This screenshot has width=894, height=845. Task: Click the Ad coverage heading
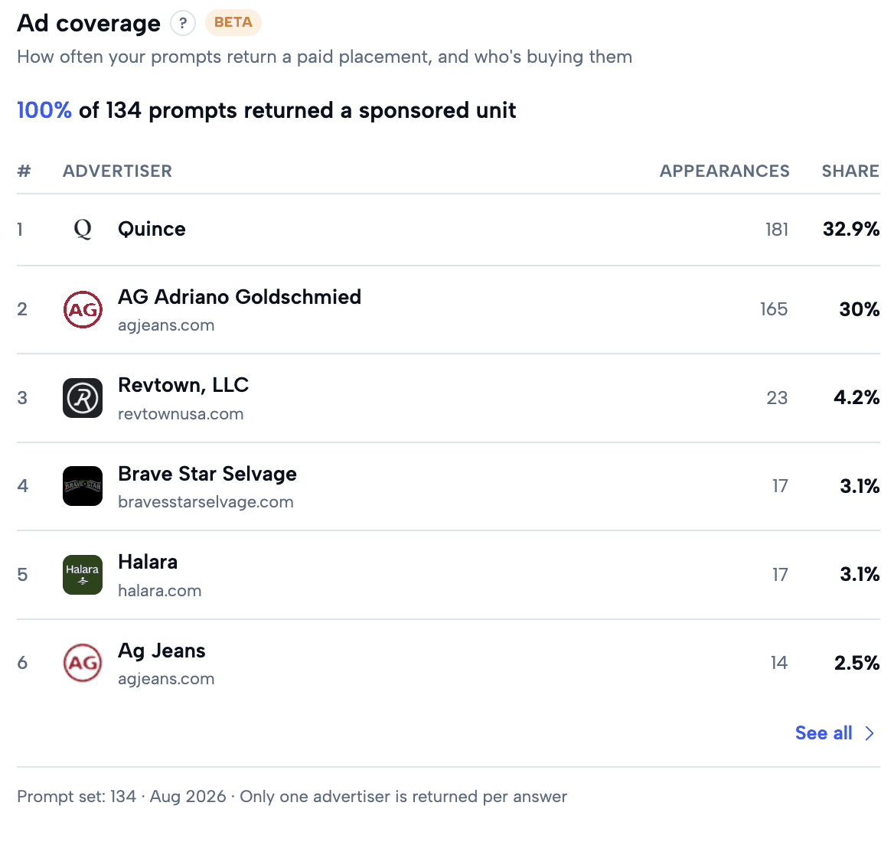tap(89, 24)
